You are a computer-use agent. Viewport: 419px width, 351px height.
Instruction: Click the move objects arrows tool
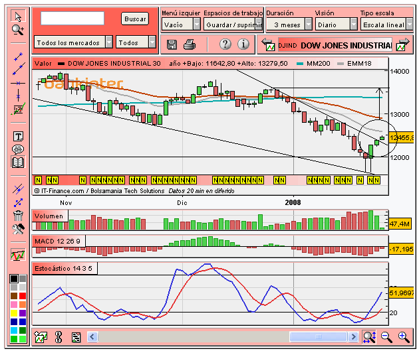[x=18, y=203]
